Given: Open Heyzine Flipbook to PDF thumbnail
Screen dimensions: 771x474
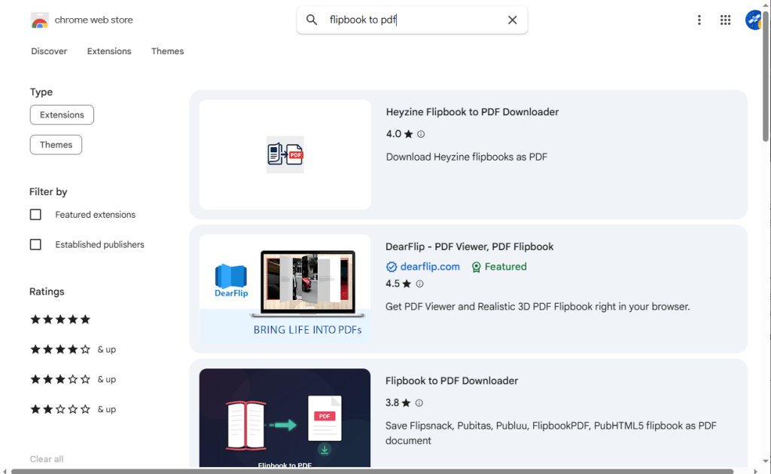Looking at the screenshot, I should click(x=285, y=154).
